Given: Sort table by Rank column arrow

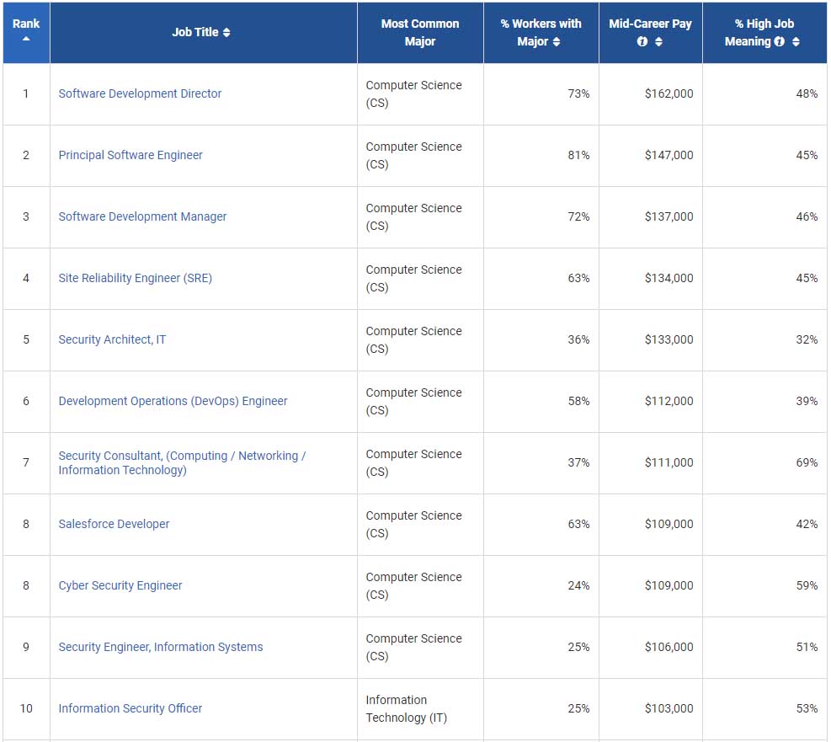Looking at the screenshot, I should pos(26,39).
